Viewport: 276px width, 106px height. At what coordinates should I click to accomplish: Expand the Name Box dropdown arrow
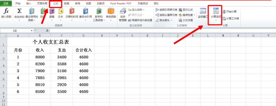click(x=32, y=31)
